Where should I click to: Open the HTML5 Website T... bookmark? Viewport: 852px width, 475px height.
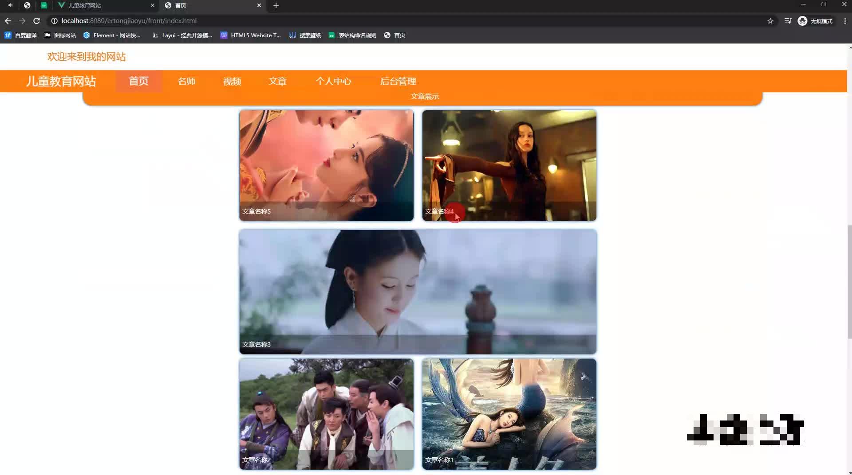click(x=251, y=35)
